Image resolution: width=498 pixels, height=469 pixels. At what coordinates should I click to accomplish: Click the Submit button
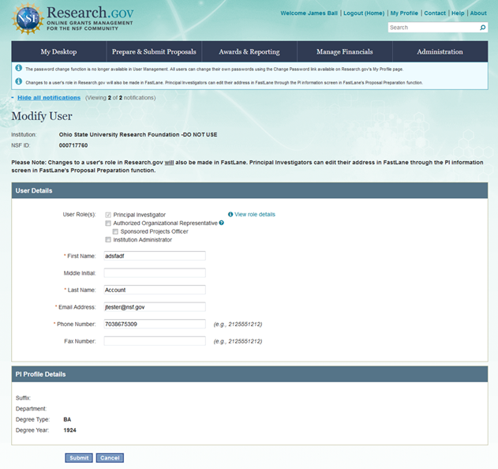[x=79, y=458]
